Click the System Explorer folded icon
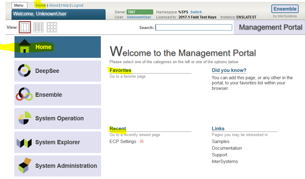305x179 pixels. (x=24, y=143)
